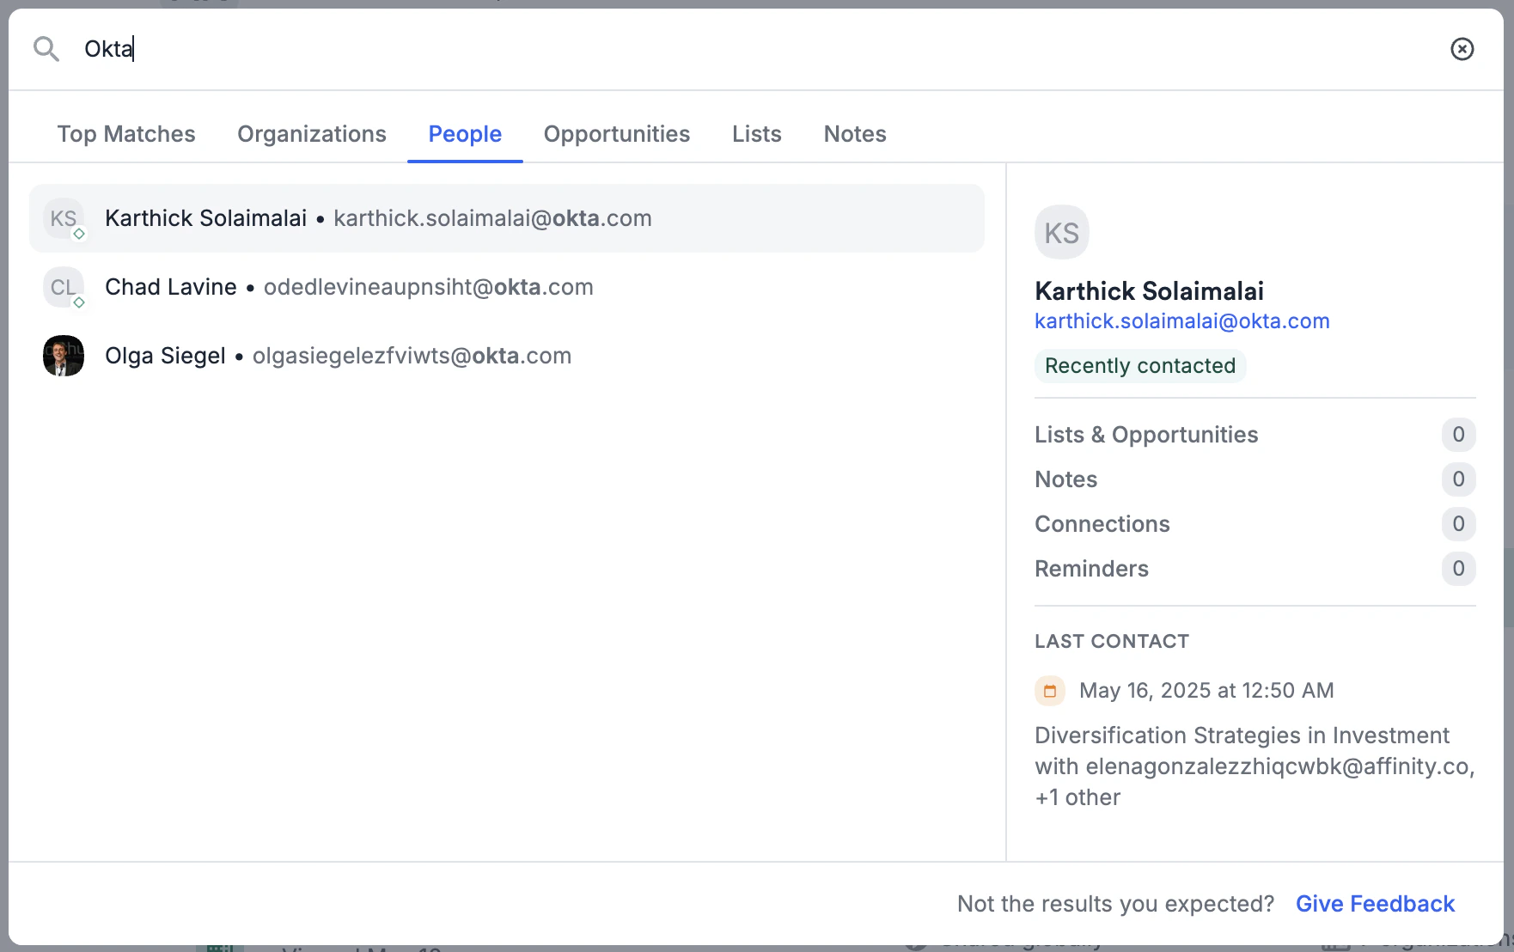Image resolution: width=1514 pixels, height=952 pixels.
Task: Open the Opportunities tab
Action: coord(617,134)
